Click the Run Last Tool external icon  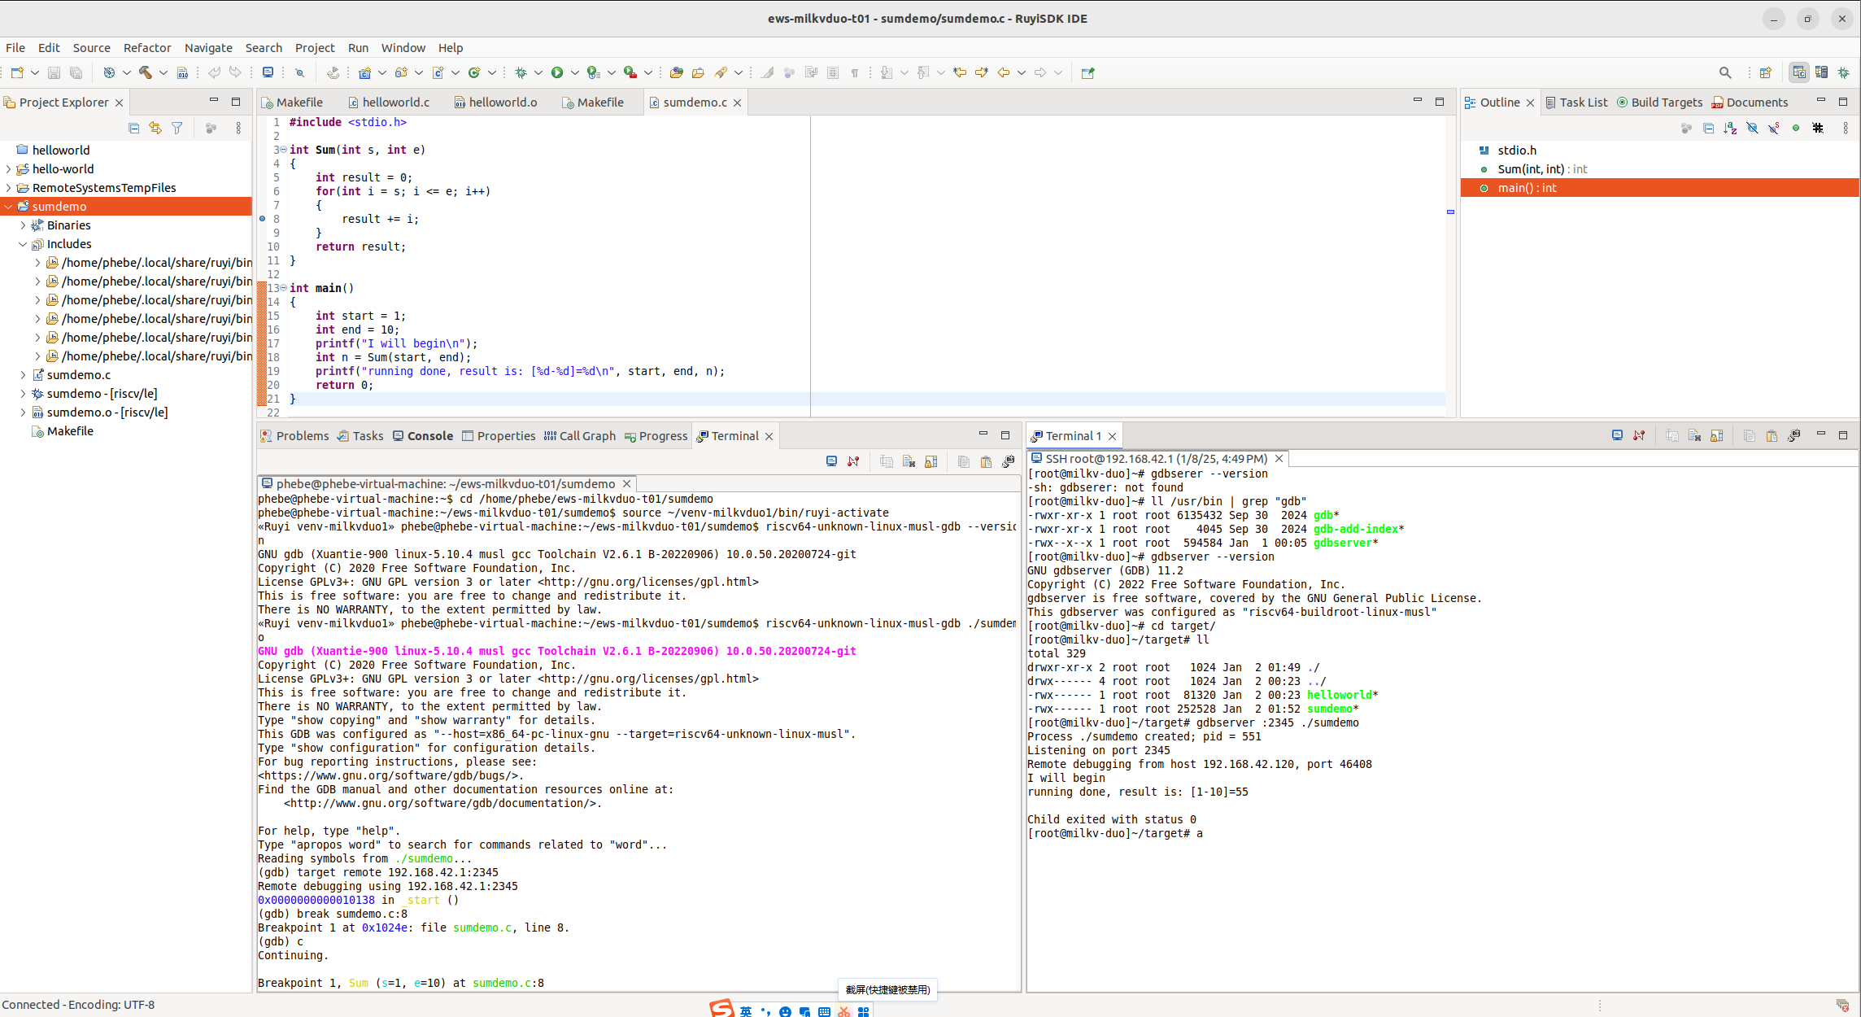pos(630,72)
